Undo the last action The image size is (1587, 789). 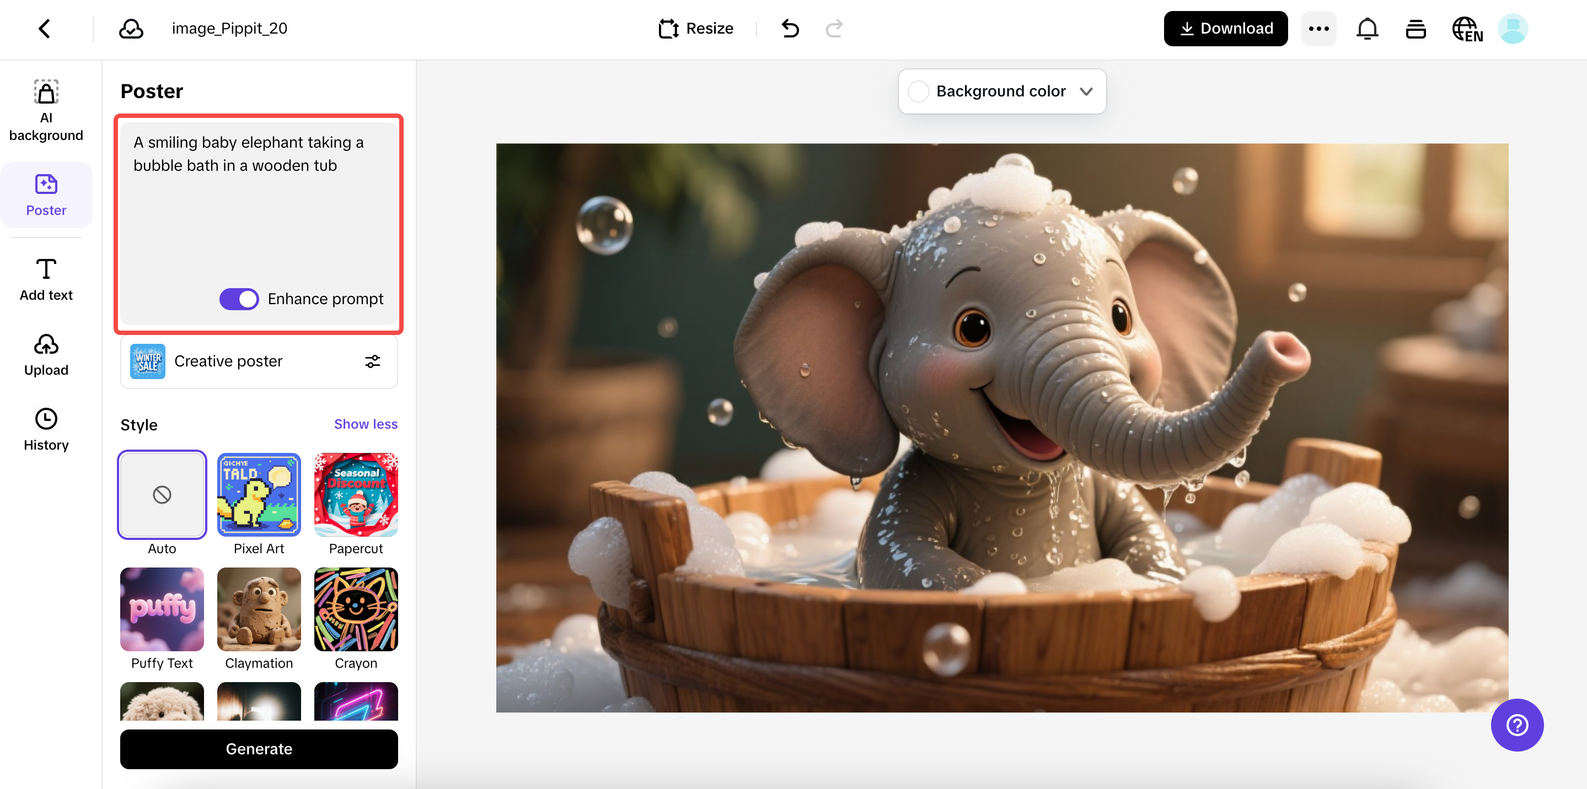click(x=790, y=28)
